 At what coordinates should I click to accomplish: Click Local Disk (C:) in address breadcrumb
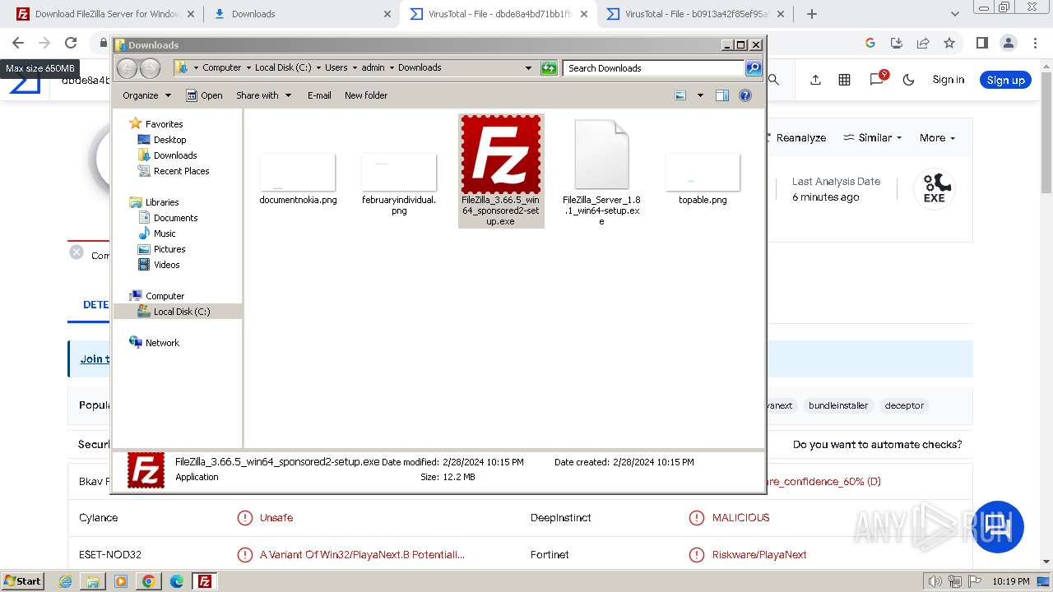(283, 67)
